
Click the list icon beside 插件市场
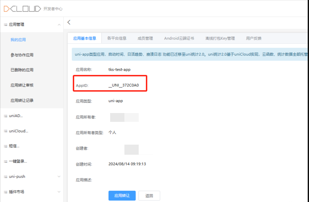(x=5, y=192)
